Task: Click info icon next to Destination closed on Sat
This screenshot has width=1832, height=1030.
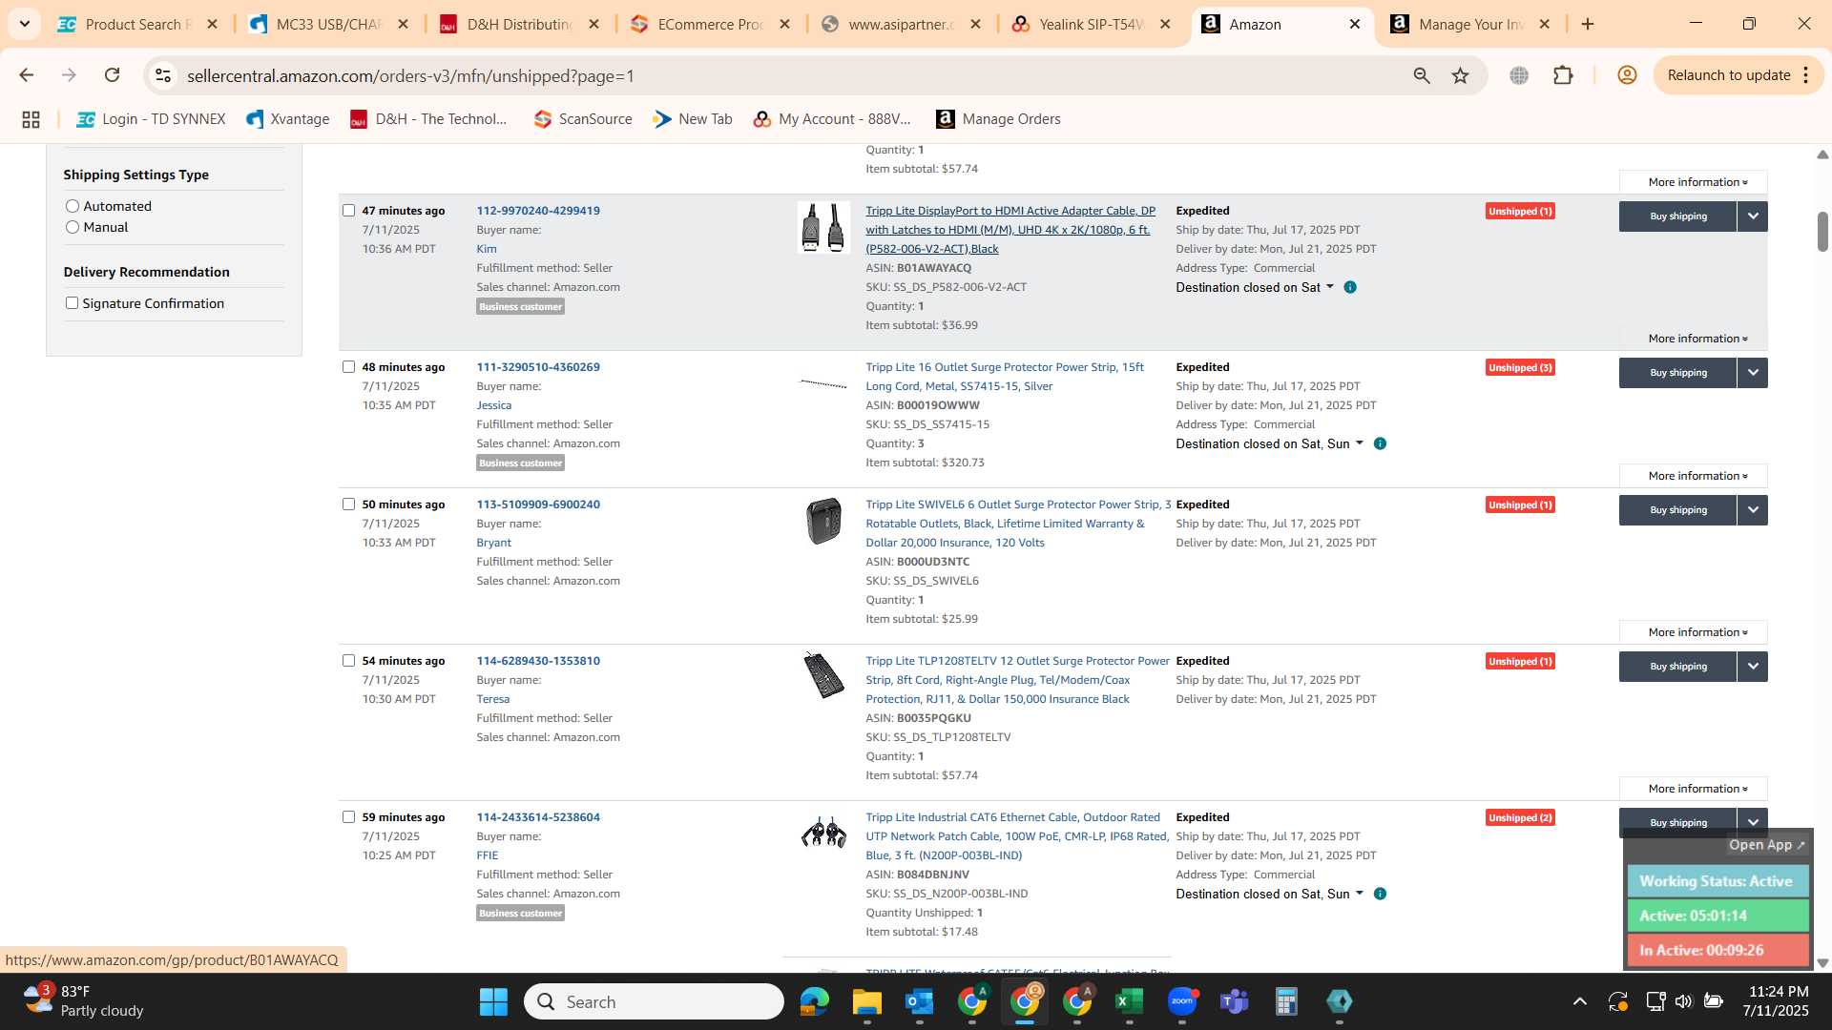Action: (x=1350, y=287)
